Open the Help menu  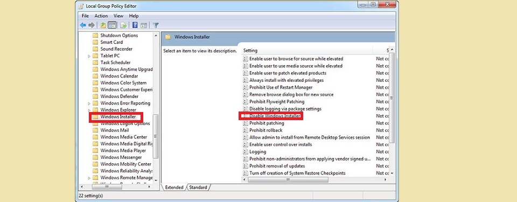point(134,16)
